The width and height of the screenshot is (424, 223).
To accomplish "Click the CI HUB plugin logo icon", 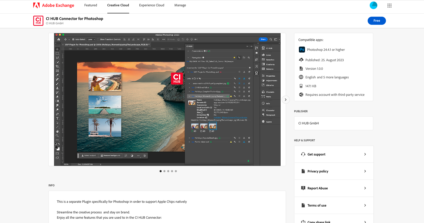I will [38, 21].
